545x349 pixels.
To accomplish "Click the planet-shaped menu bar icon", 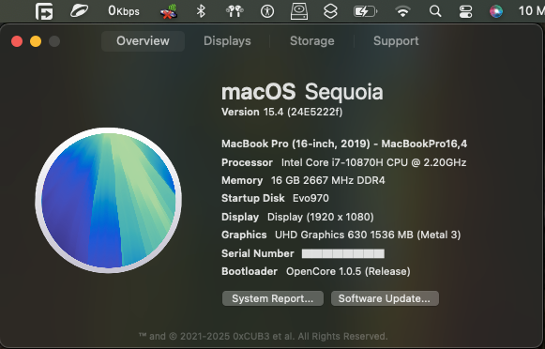I will [79, 11].
